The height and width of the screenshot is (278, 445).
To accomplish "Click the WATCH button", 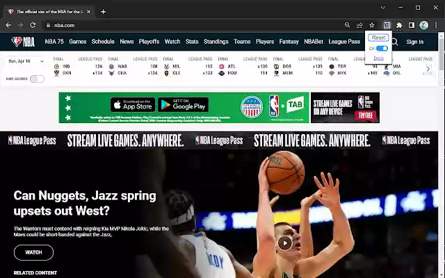I will point(33,252).
